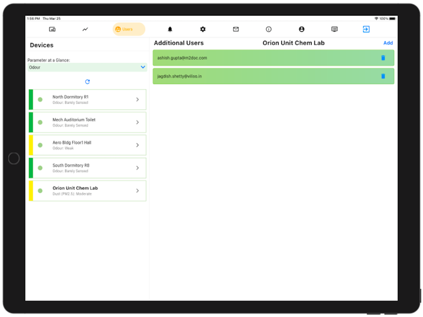The width and height of the screenshot is (423, 317).
Task: Select Mech Auditorium Toilet device
Action: pyautogui.click(x=88, y=123)
